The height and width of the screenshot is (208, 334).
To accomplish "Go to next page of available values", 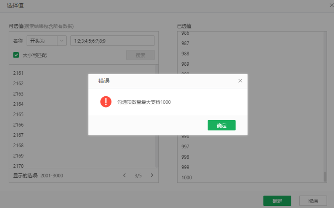I will (x=152, y=175).
